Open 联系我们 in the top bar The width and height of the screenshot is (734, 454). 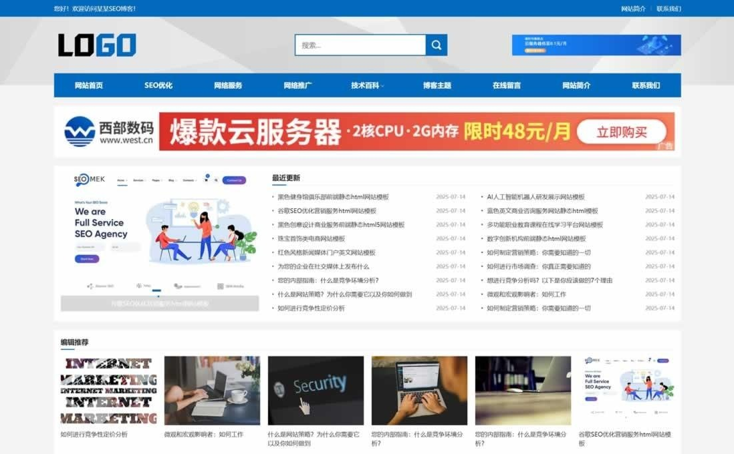668,9
